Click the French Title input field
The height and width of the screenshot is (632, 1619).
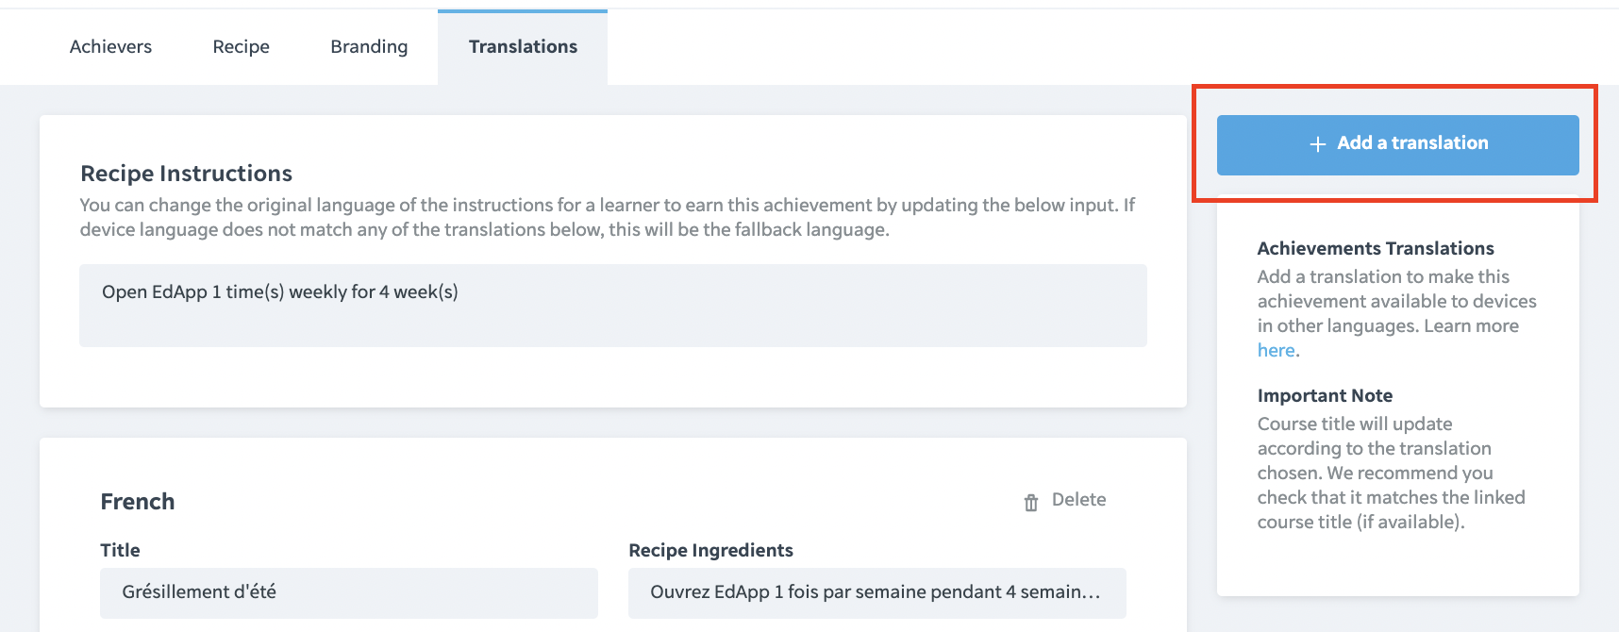click(x=348, y=592)
